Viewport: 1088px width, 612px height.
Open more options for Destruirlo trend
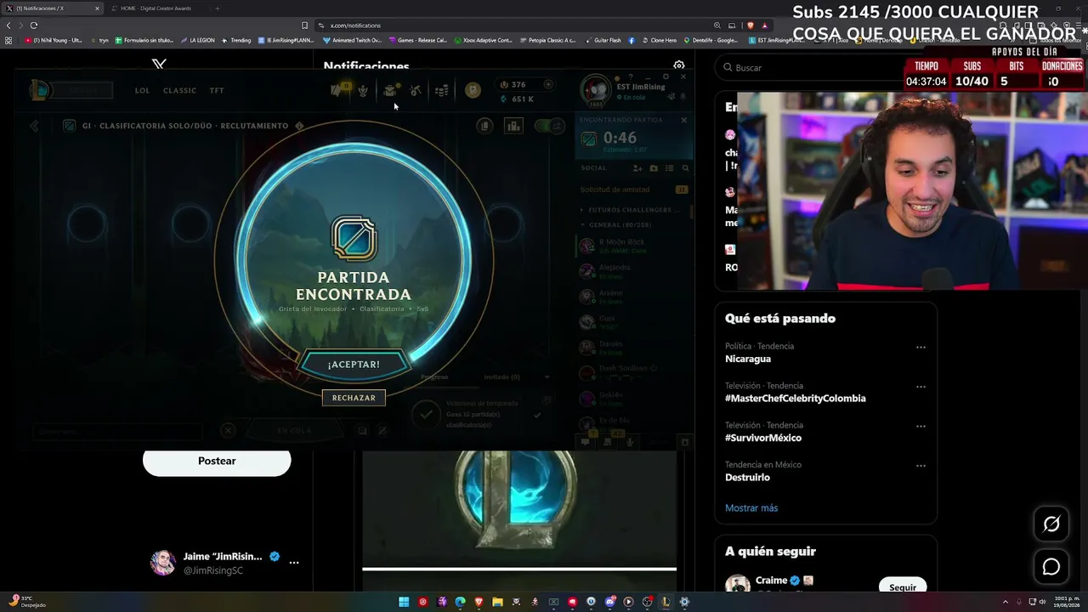click(921, 466)
